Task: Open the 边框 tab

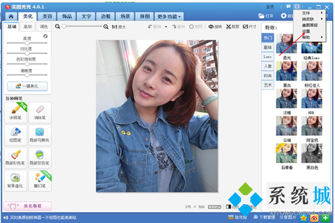Action: (106, 16)
